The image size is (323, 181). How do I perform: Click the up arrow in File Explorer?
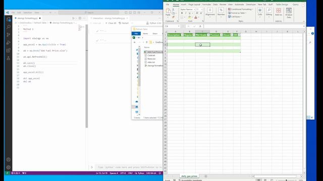(x=147, y=42)
